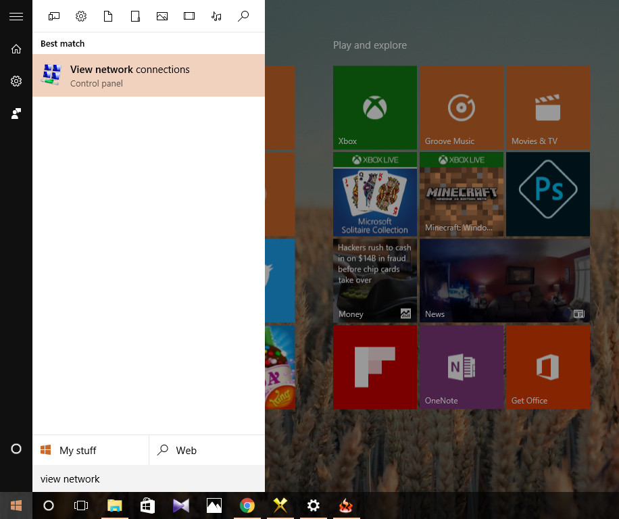Screen dimensions: 619x519
Task: Open the Candy Crush tile
Action: pyautogui.click(x=280, y=367)
